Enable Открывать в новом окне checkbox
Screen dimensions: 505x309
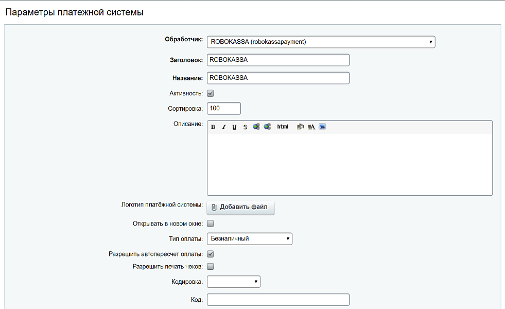click(211, 224)
